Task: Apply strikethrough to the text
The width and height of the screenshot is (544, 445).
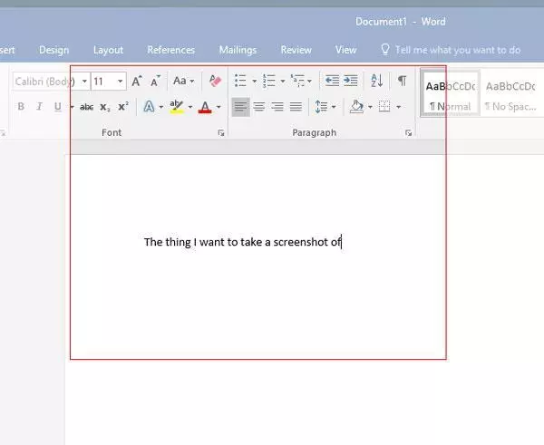Action: tap(87, 107)
